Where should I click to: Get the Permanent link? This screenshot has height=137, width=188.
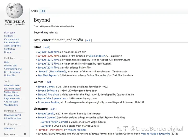pos(12,95)
